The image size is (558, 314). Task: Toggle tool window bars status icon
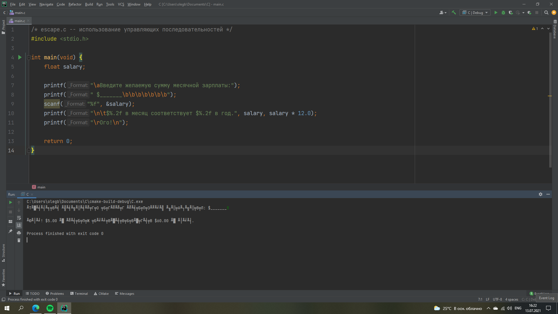(x=3, y=299)
